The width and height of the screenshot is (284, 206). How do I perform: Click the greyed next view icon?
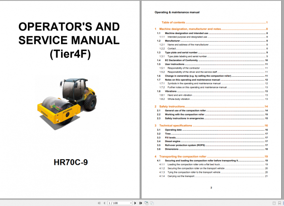pyautogui.click(x=152, y=203)
